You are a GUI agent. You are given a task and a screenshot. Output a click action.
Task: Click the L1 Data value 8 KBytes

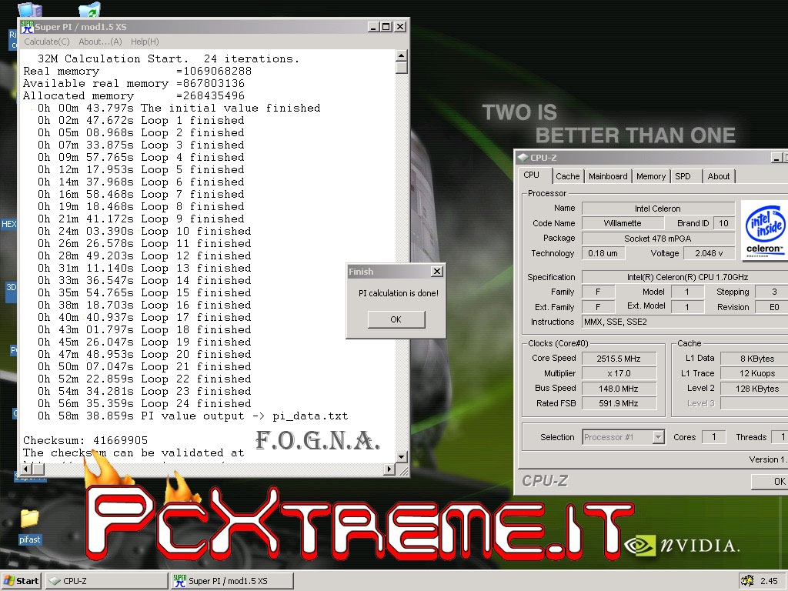754,359
